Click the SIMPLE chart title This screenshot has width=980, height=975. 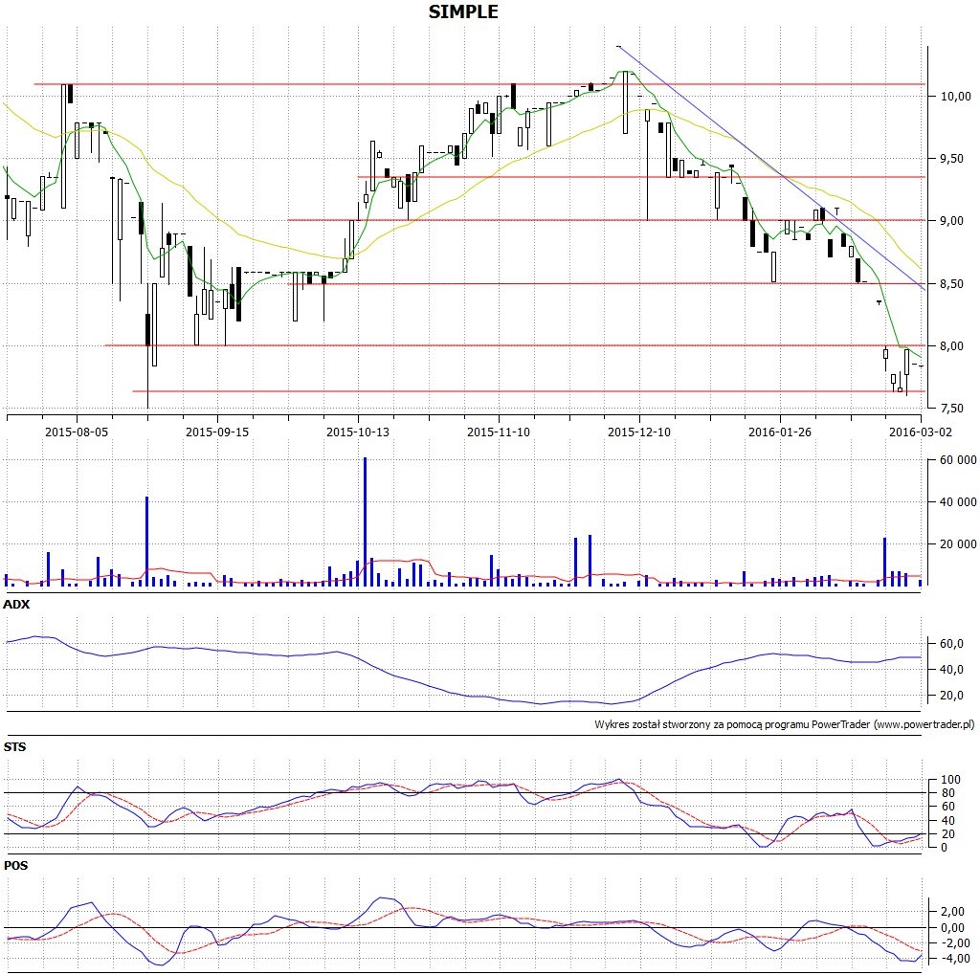[463, 11]
